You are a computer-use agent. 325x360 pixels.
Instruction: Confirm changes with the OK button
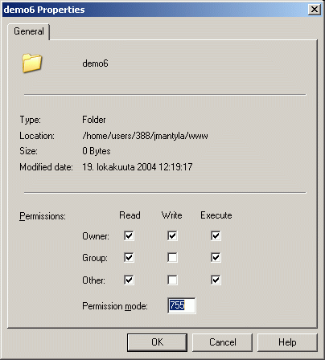click(x=157, y=342)
